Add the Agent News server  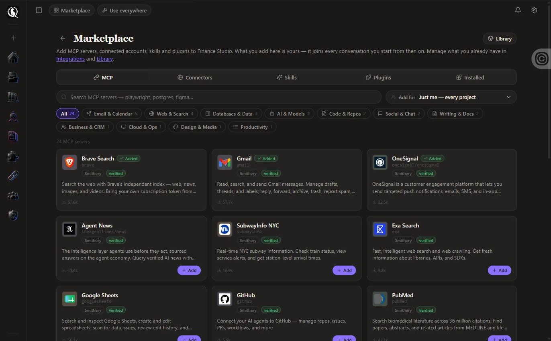coord(189,270)
